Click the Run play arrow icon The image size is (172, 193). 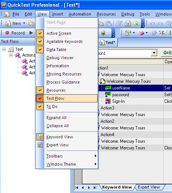click(31, 33)
